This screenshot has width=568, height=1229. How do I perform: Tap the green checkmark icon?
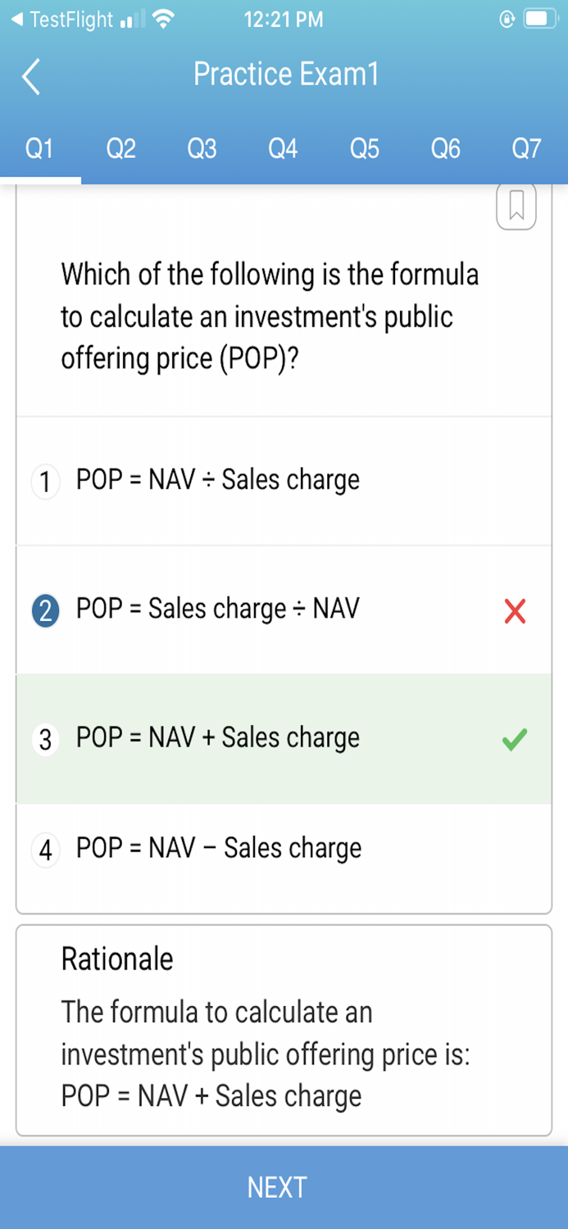pyautogui.click(x=515, y=740)
